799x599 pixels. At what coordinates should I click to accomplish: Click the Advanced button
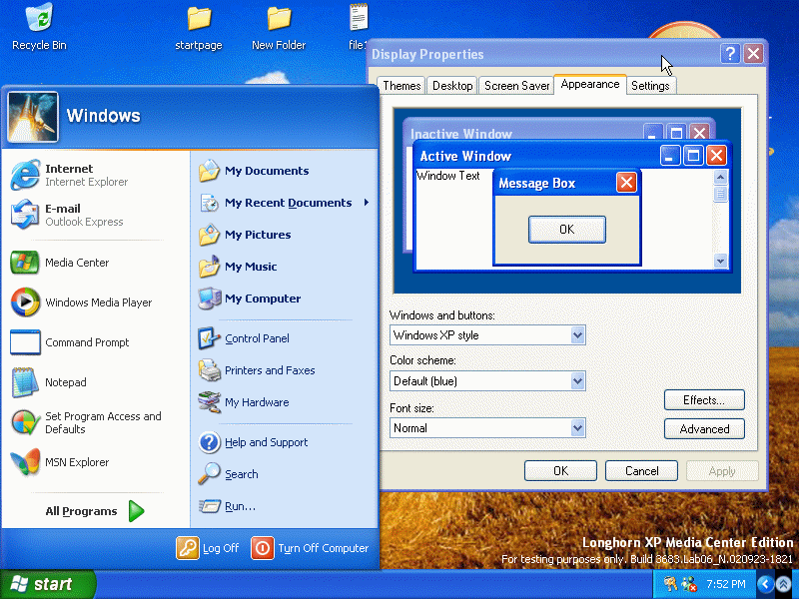[704, 429]
